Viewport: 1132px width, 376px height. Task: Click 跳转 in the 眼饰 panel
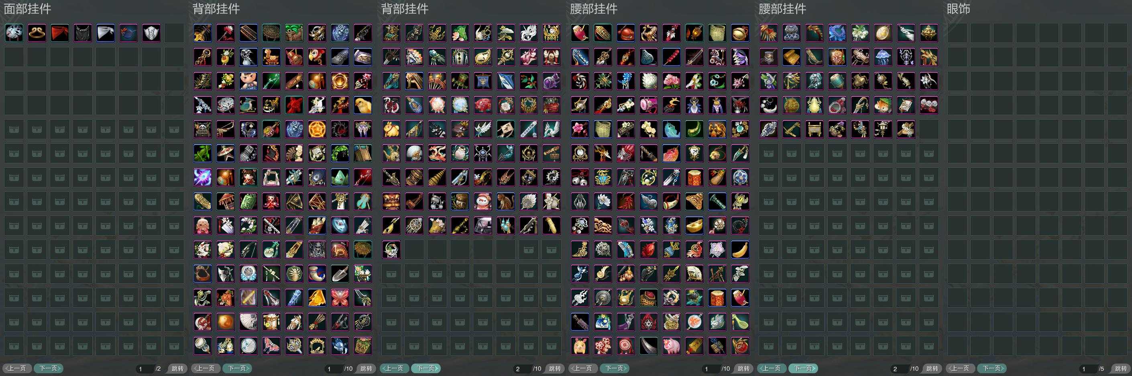point(1121,368)
